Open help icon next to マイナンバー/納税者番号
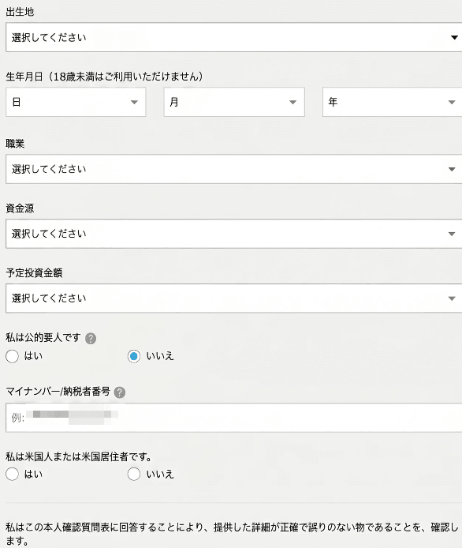Screen dimensions: 462x548 point(120,392)
